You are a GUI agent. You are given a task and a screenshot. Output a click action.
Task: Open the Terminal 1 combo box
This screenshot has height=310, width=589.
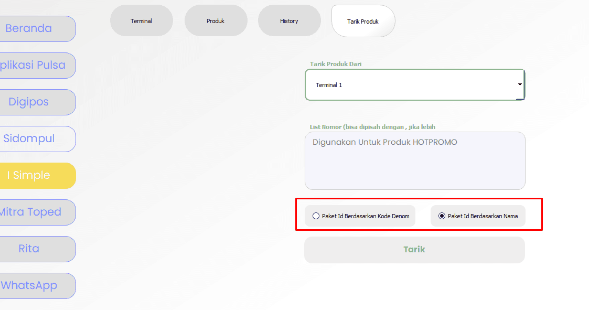pyautogui.click(x=409, y=85)
